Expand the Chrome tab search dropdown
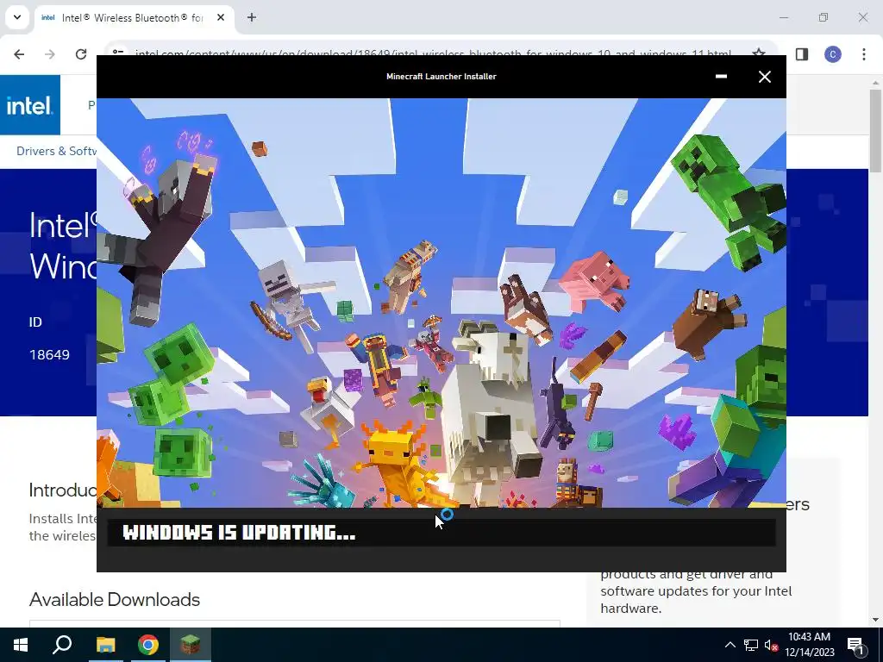The width and height of the screenshot is (883, 662). (17, 17)
